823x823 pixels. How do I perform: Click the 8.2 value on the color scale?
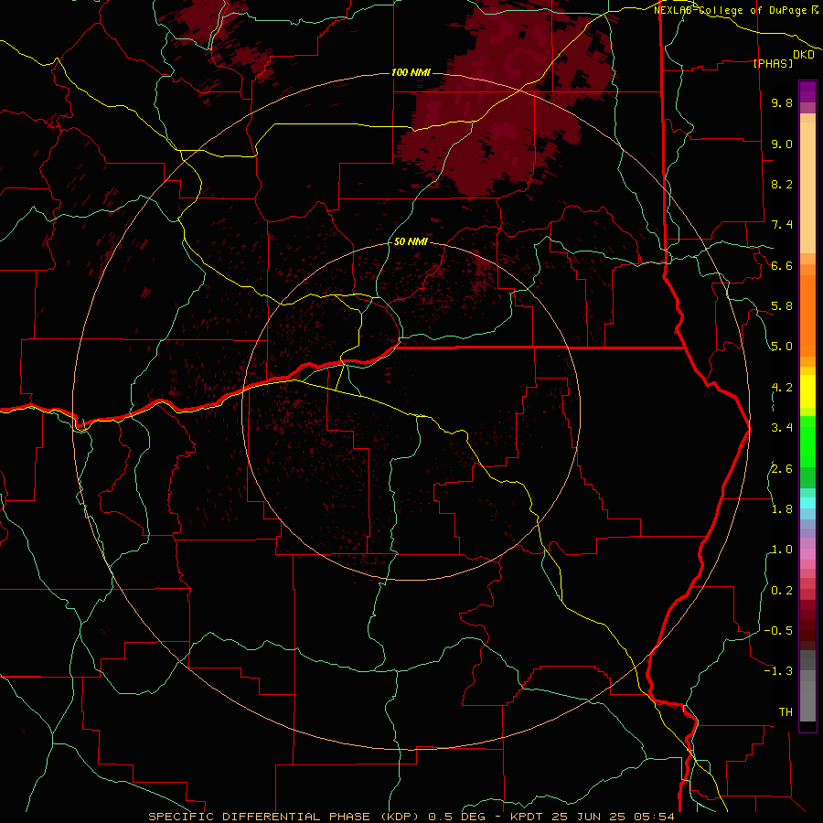click(782, 184)
